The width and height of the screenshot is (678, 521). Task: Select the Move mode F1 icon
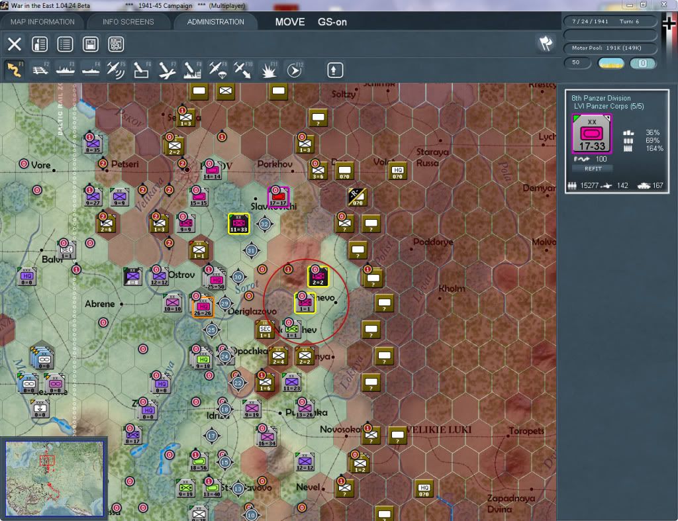(x=15, y=70)
